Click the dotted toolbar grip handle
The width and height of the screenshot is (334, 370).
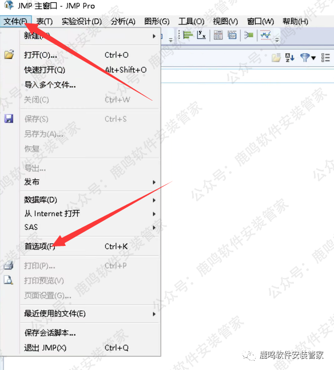179,35
